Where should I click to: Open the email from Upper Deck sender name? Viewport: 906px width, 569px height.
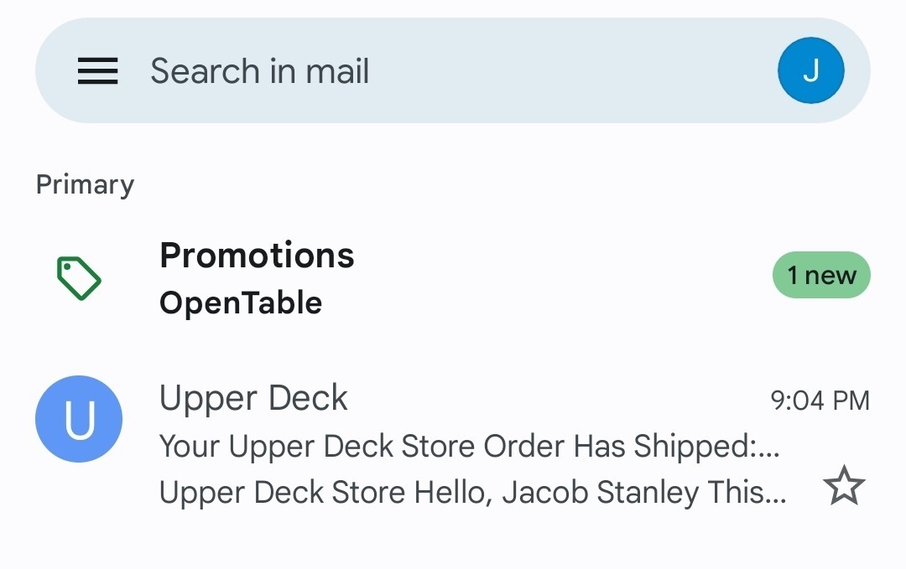[253, 398]
